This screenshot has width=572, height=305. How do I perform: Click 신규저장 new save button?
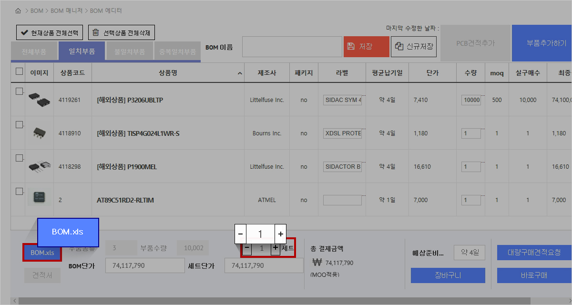pyautogui.click(x=414, y=46)
